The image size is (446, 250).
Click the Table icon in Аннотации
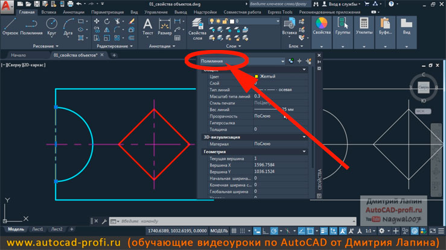click(177, 38)
